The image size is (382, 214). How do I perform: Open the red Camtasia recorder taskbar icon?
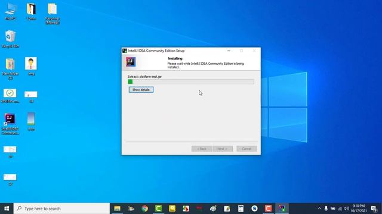pyautogui.click(x=268, y=209)
